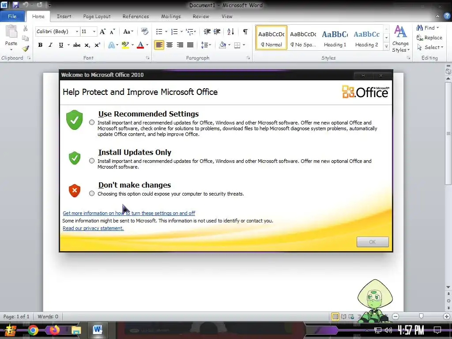Switch to the References tab
This screenshot has height=339, width=452.
click(x=136, y=16)
